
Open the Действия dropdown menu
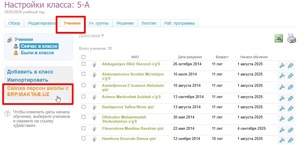point(92,36)
